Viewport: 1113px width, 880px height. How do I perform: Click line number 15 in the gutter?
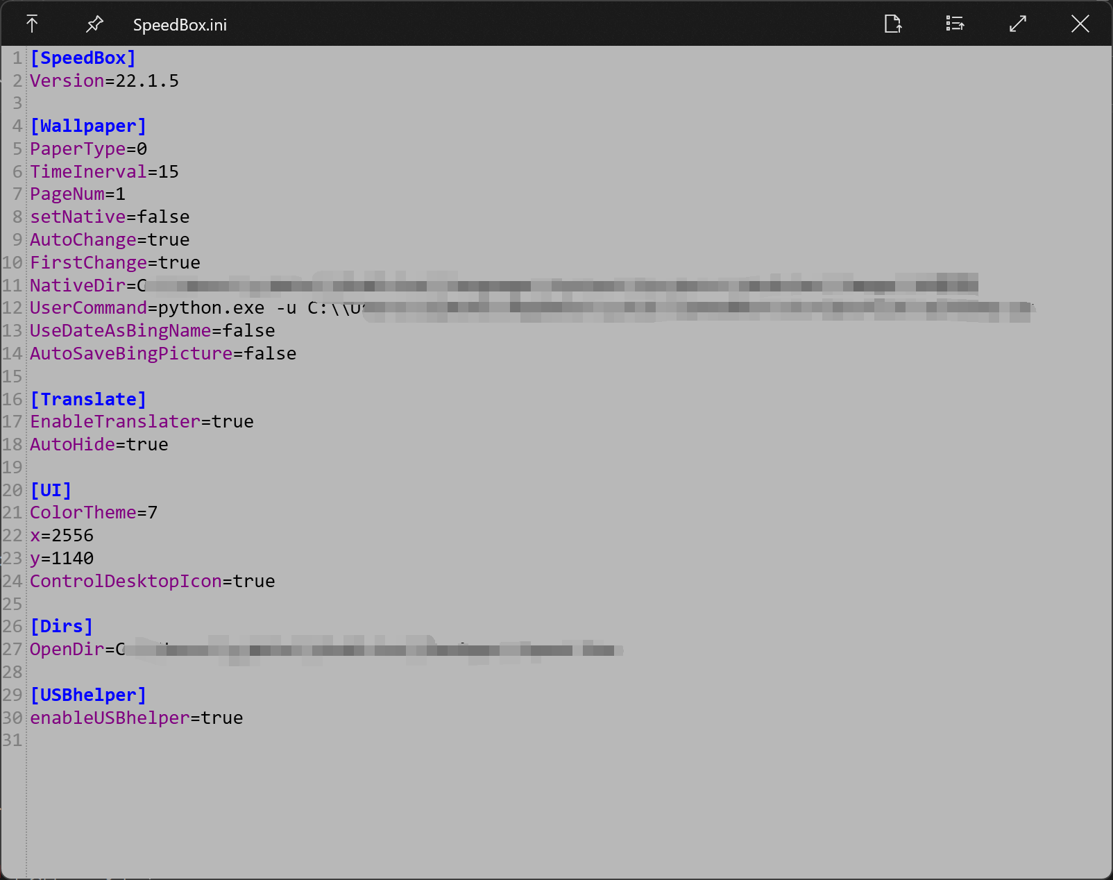click(12, 377)
